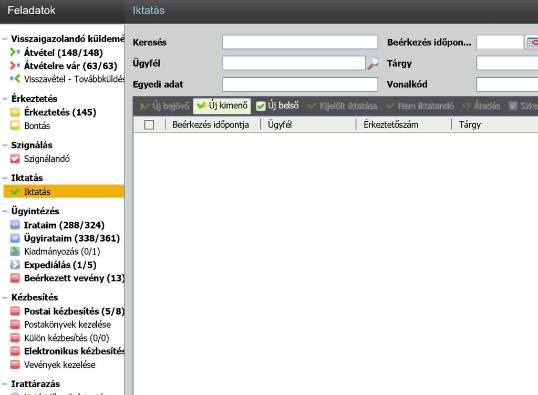Open Vevények kezelése
The width and height of the screenshot is (538, 395).
click(60, 365)
